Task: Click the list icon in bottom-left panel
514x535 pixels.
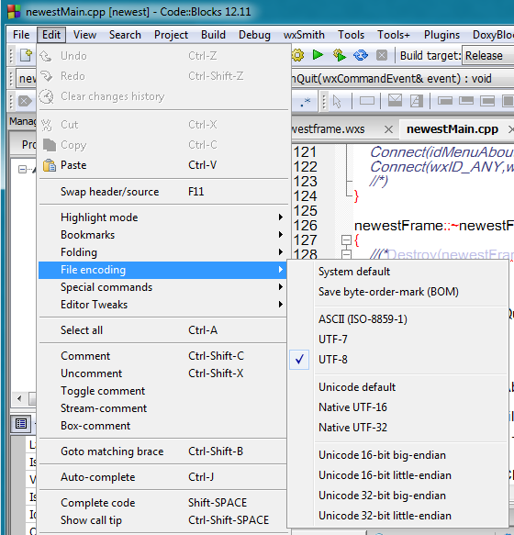Action: tap(21, 424)
